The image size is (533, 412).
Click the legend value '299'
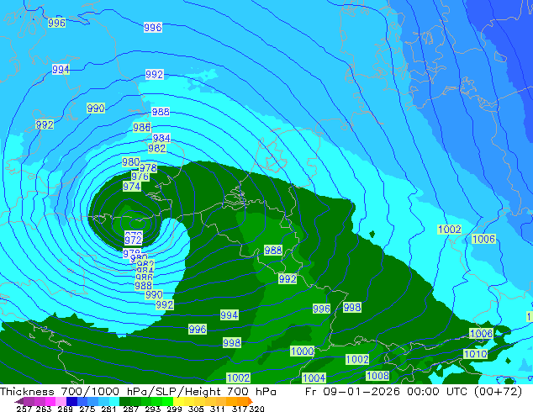coord(174,409)
